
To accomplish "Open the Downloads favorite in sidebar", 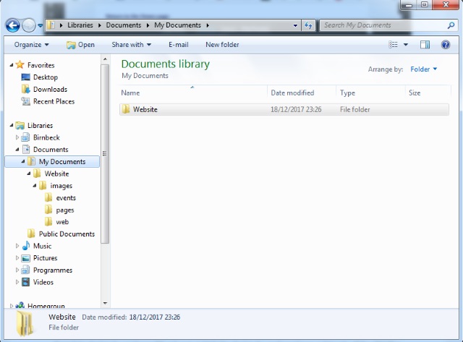I will point(50,90).
